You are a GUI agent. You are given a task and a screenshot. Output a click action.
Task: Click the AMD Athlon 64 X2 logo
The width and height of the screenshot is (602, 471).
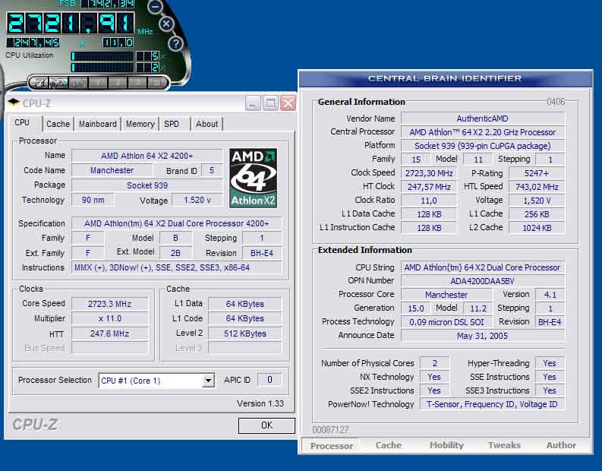[x=253, y=179]
